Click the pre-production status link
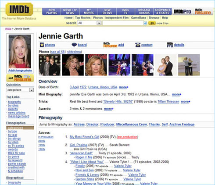Screen dimensions: 215x185 point(127,137)
